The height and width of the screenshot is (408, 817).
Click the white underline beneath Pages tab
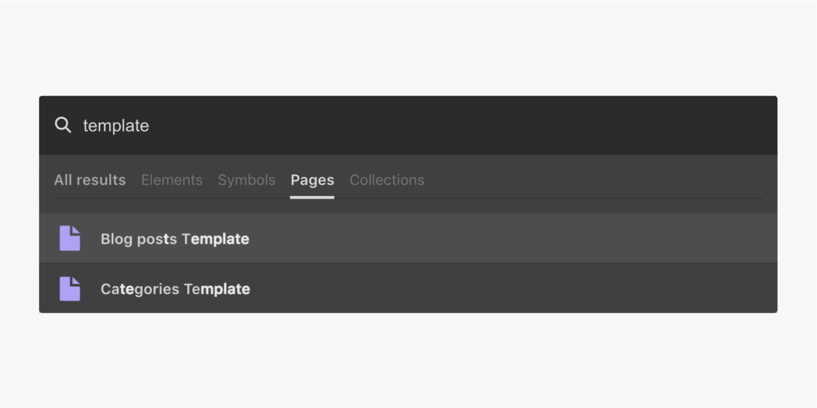(312, 197)
